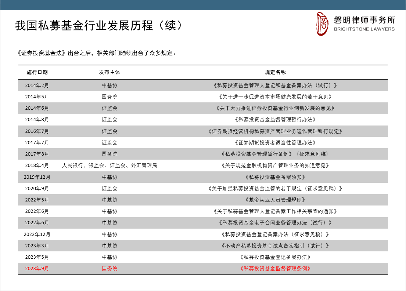The width and height of the screenshot is (406, 291).
Task: Click 中基协 in the 2023年3月 row
Action: pos(109,246)
